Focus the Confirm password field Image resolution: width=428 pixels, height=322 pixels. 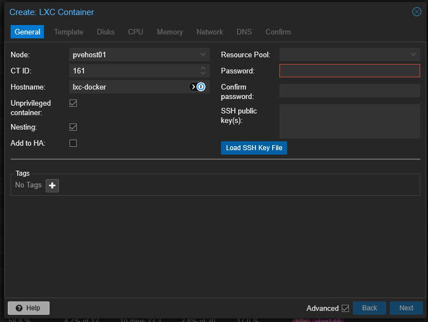point(350,91)
